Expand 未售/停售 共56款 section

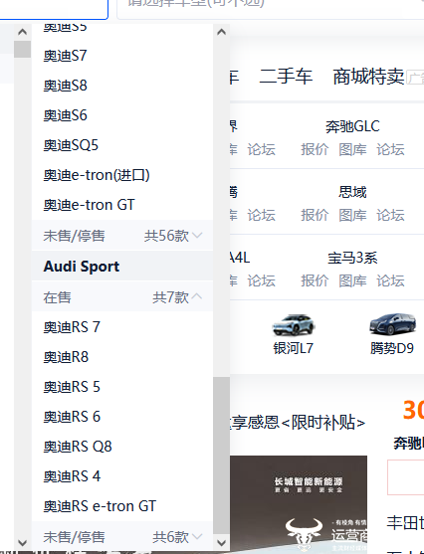pyautogui.click(x=122, y=236)
